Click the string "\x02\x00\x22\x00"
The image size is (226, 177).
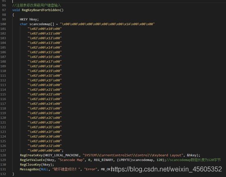[45, 94]
